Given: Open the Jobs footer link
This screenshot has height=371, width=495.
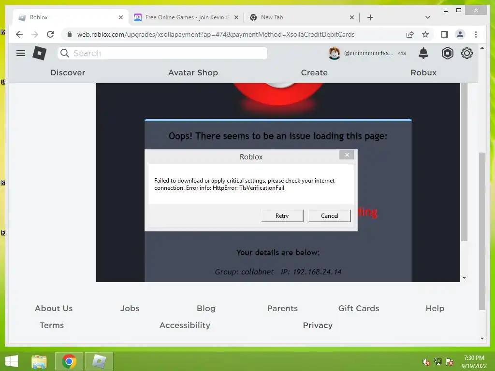Looking at the screenshot, I should tap(130, 308).
